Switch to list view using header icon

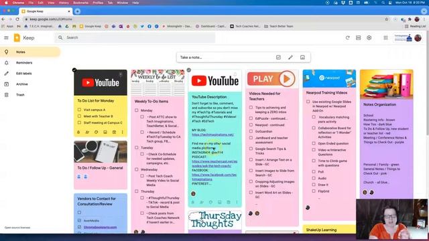pos(358,37)
